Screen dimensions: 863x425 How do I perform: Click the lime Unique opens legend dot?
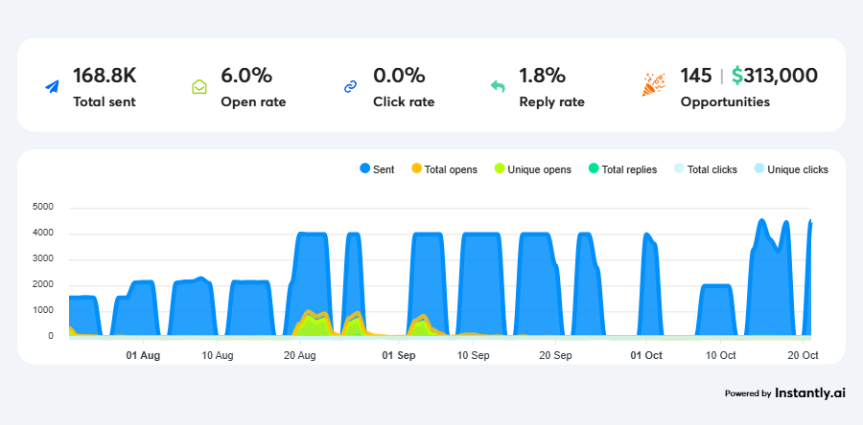pos(500,169)
